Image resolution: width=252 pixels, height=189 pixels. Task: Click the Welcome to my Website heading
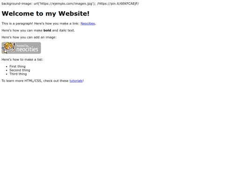45,14
